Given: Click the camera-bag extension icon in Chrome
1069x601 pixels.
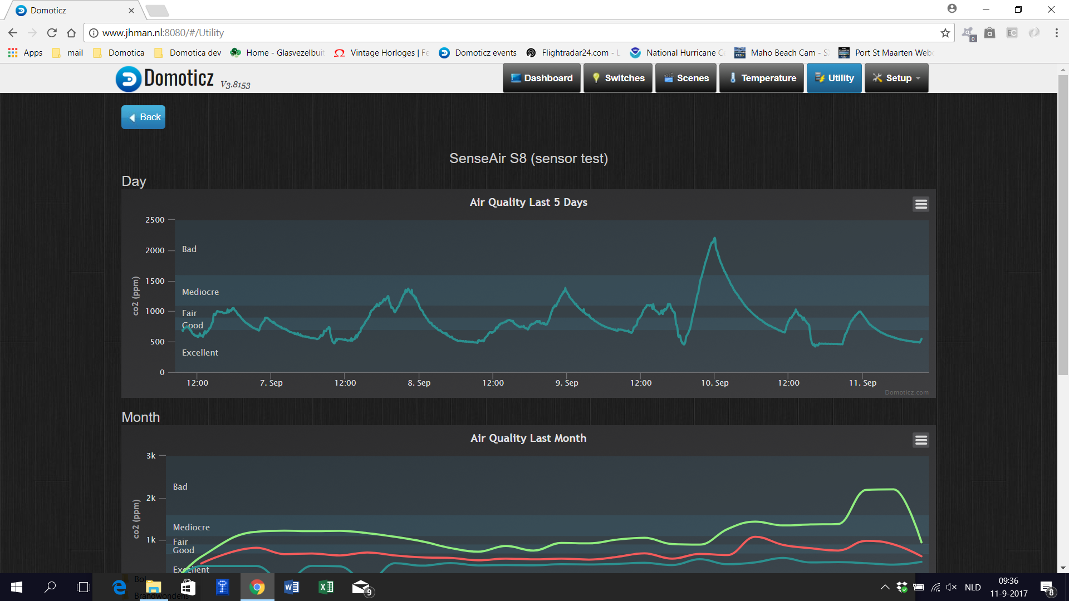Looking at the screenshot, I should pyautogui.click(x=989, y=33).
